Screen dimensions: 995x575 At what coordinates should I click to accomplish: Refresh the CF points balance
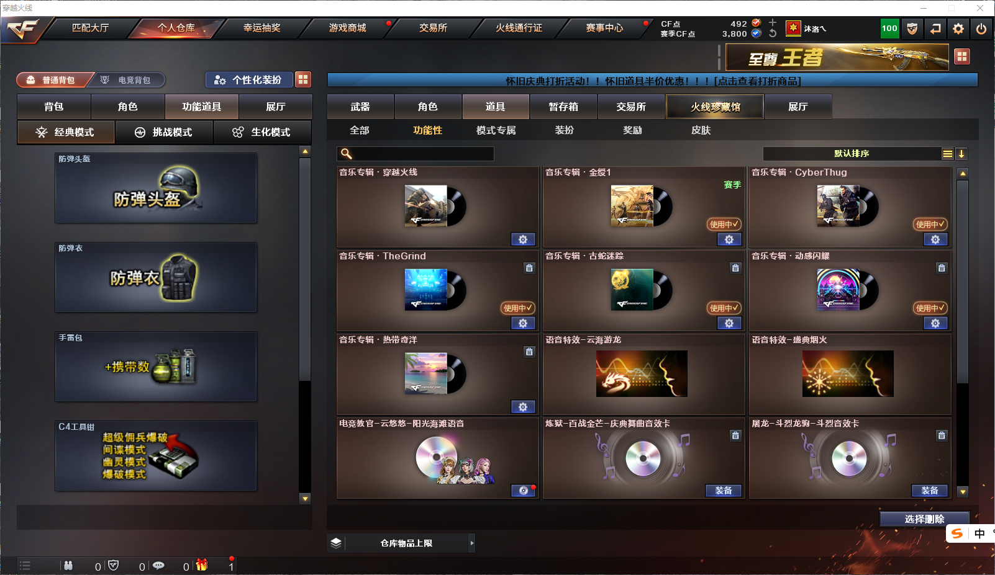(x=773, y=33)
